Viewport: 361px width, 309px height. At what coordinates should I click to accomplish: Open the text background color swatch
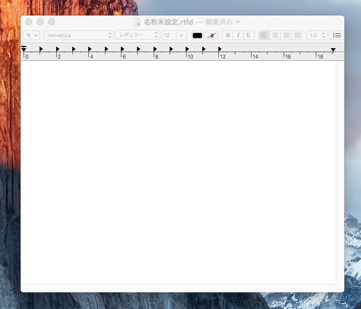[x=211, y=36]
